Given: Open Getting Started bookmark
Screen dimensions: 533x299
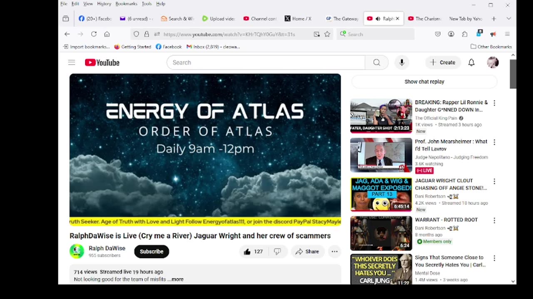Looking at the screenshot, I should pyautogui.click(x=132, y=47).
